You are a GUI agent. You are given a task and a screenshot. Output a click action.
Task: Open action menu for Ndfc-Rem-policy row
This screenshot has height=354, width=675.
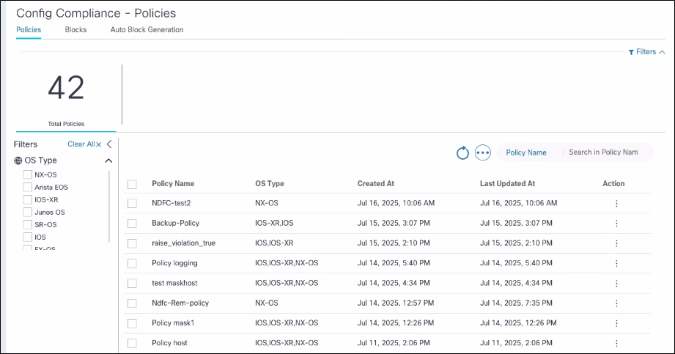pos(616,303)
